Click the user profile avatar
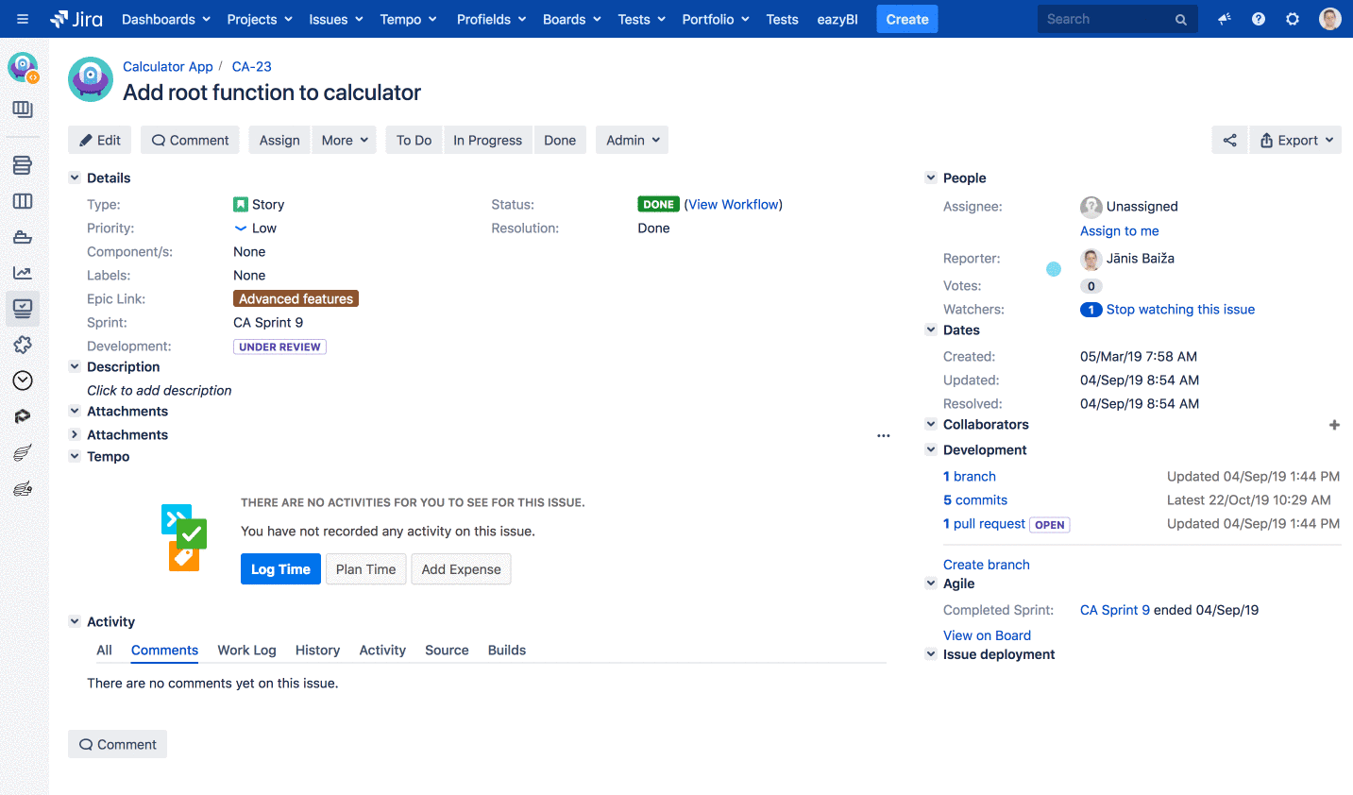 (x=1329, y=19)
